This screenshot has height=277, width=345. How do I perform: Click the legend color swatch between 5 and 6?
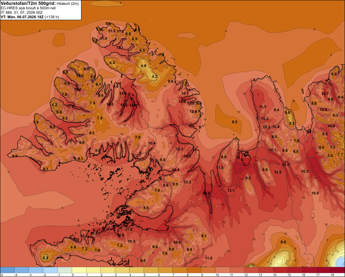(151, 270)
